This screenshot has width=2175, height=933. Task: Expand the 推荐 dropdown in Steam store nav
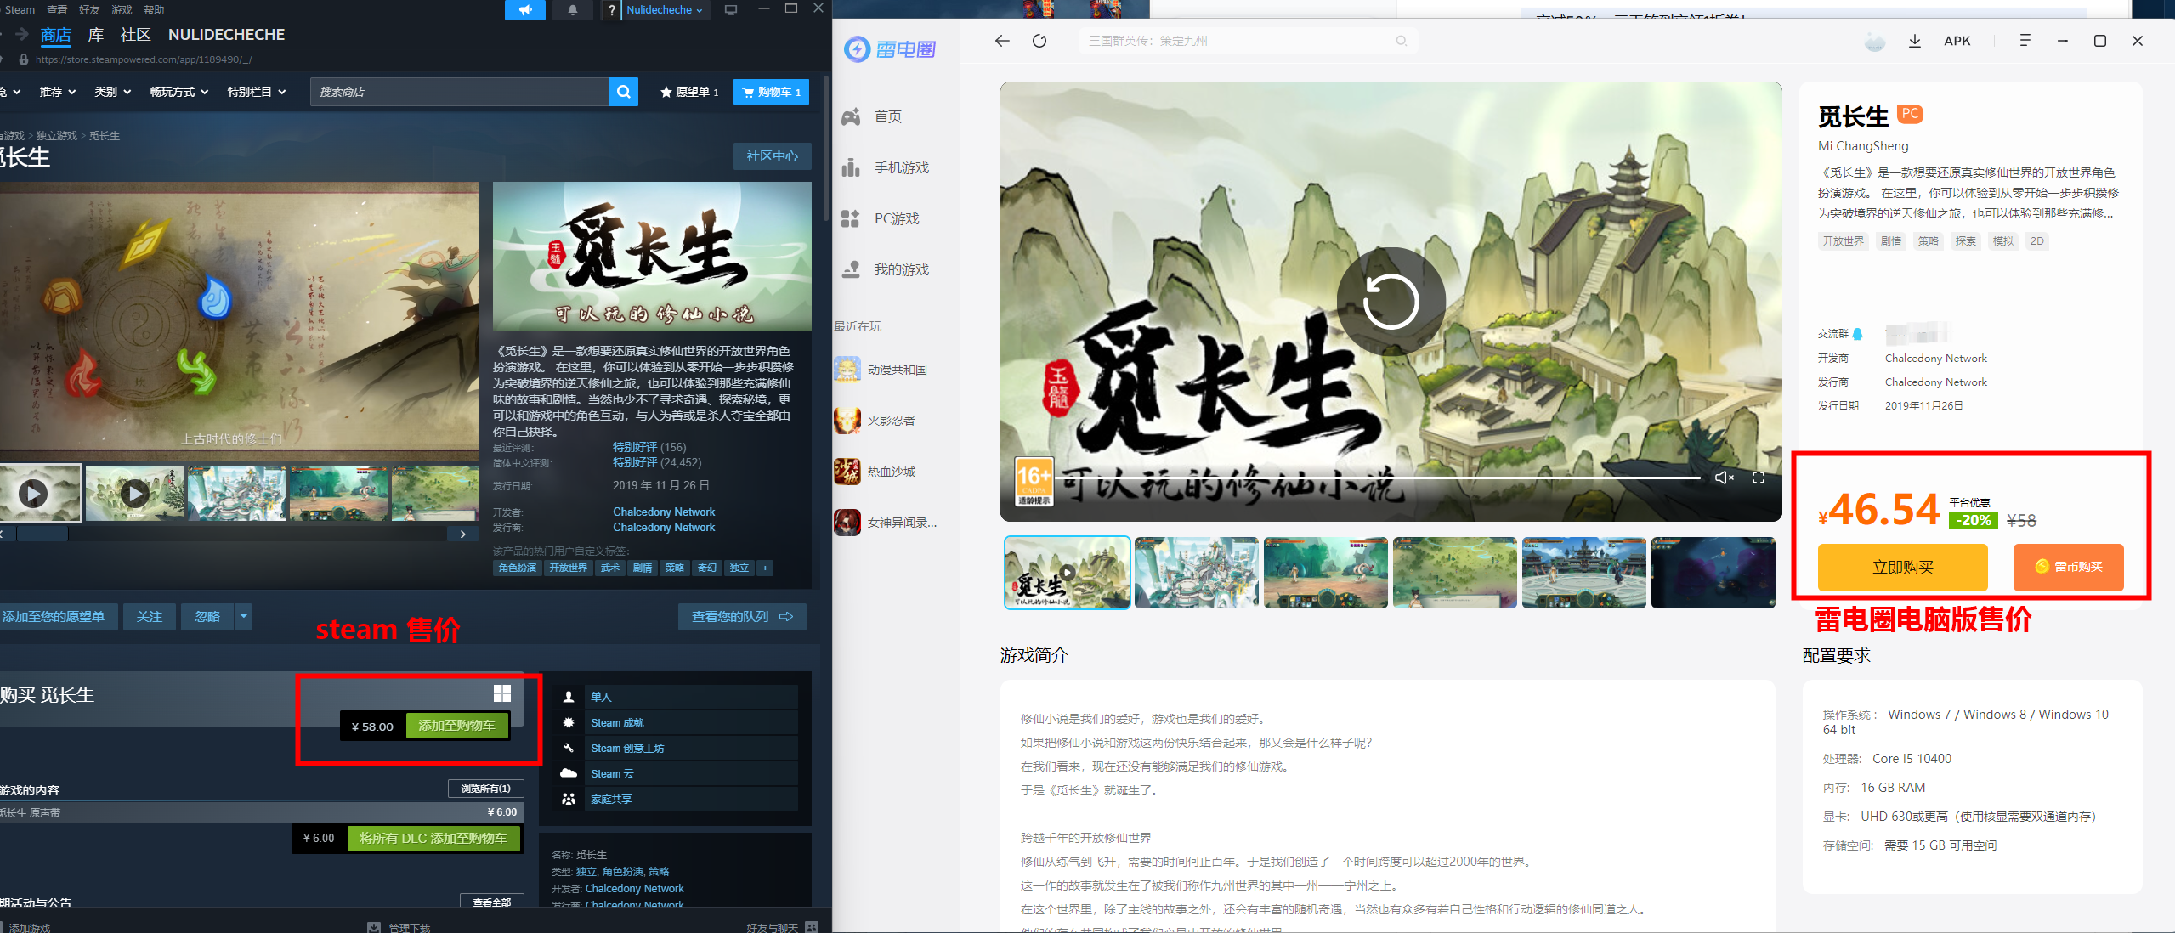coord(58,92)
